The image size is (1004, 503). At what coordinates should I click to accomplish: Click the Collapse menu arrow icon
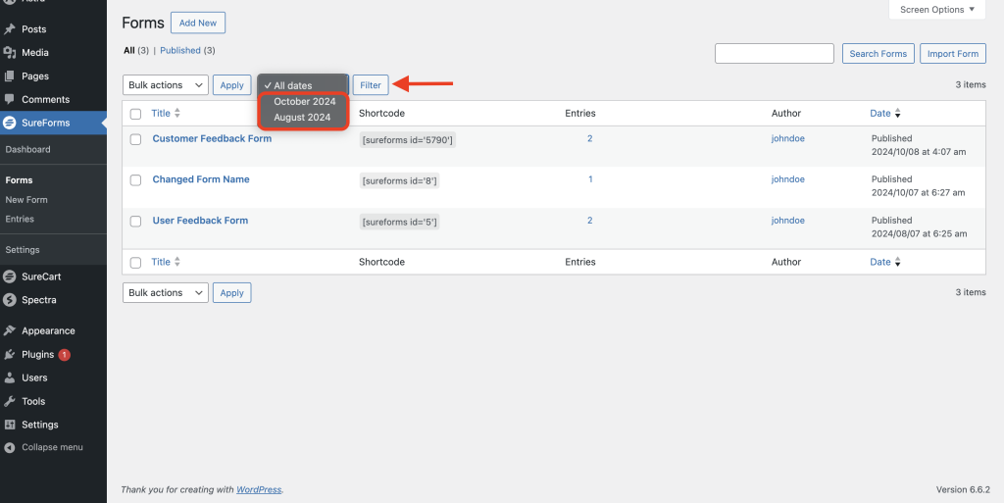coord(10,448)
